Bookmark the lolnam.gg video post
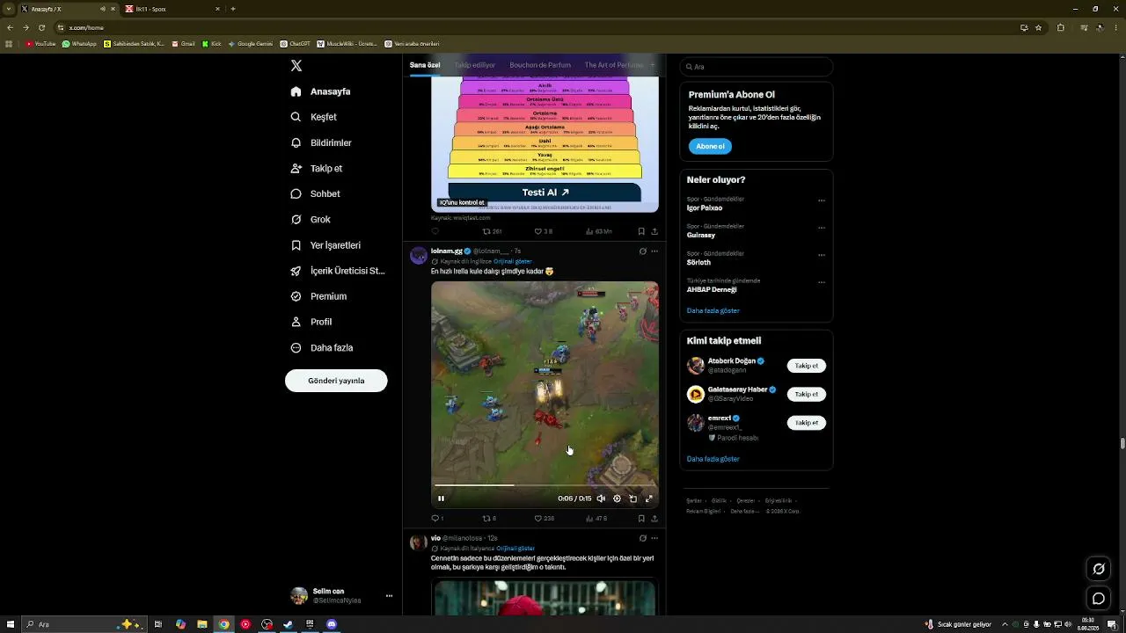The width and height of the screenshot is (1126, 633). [641, 519]
